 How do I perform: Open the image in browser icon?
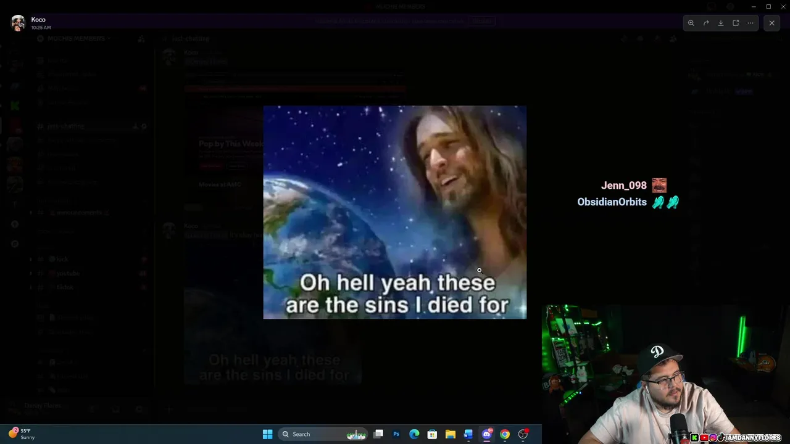[x=736, y=23]
